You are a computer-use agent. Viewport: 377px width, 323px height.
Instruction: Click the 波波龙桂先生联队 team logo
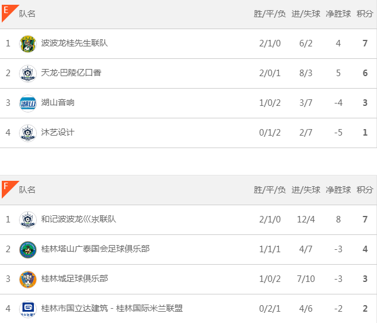(x=27, y=43)
